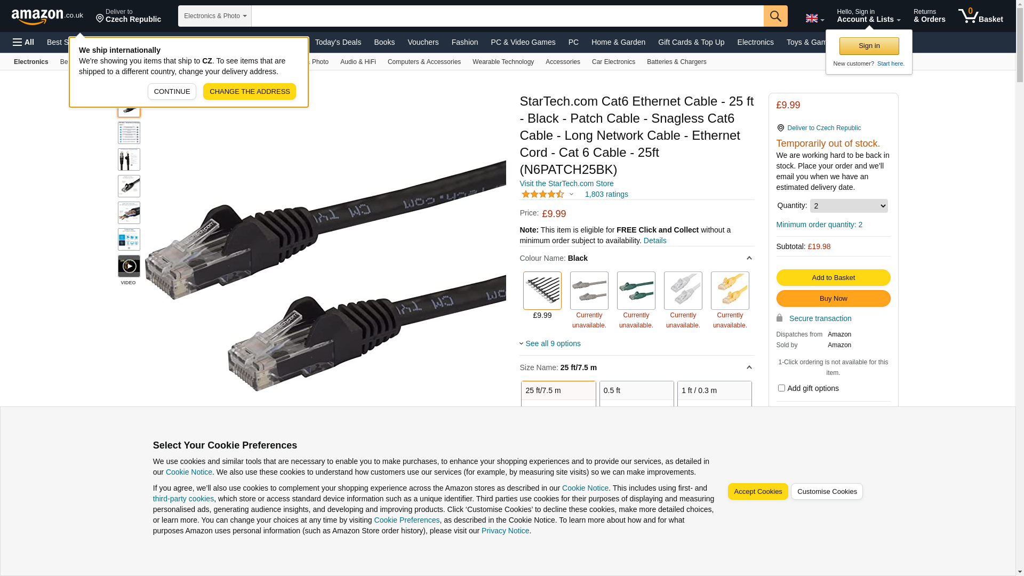
Task: Click the Add to Basket button
Action: [x=833, y=278]
